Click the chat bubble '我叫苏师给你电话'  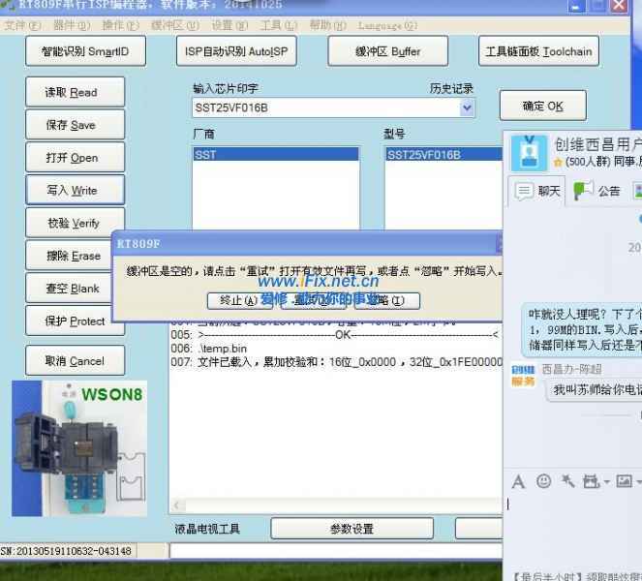pyautogui.click(x=595, y=389)
